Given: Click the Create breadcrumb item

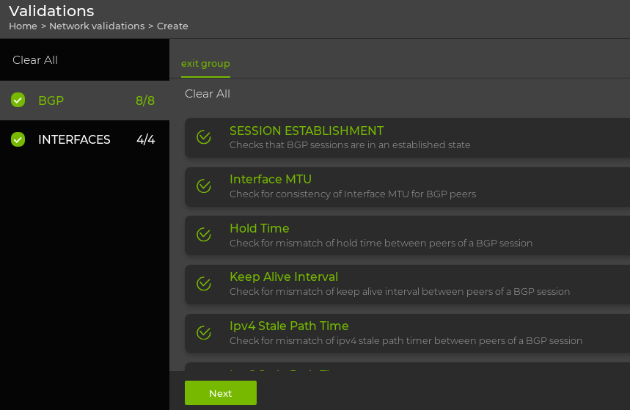Looking at the screenshot, I should (172, 26).
